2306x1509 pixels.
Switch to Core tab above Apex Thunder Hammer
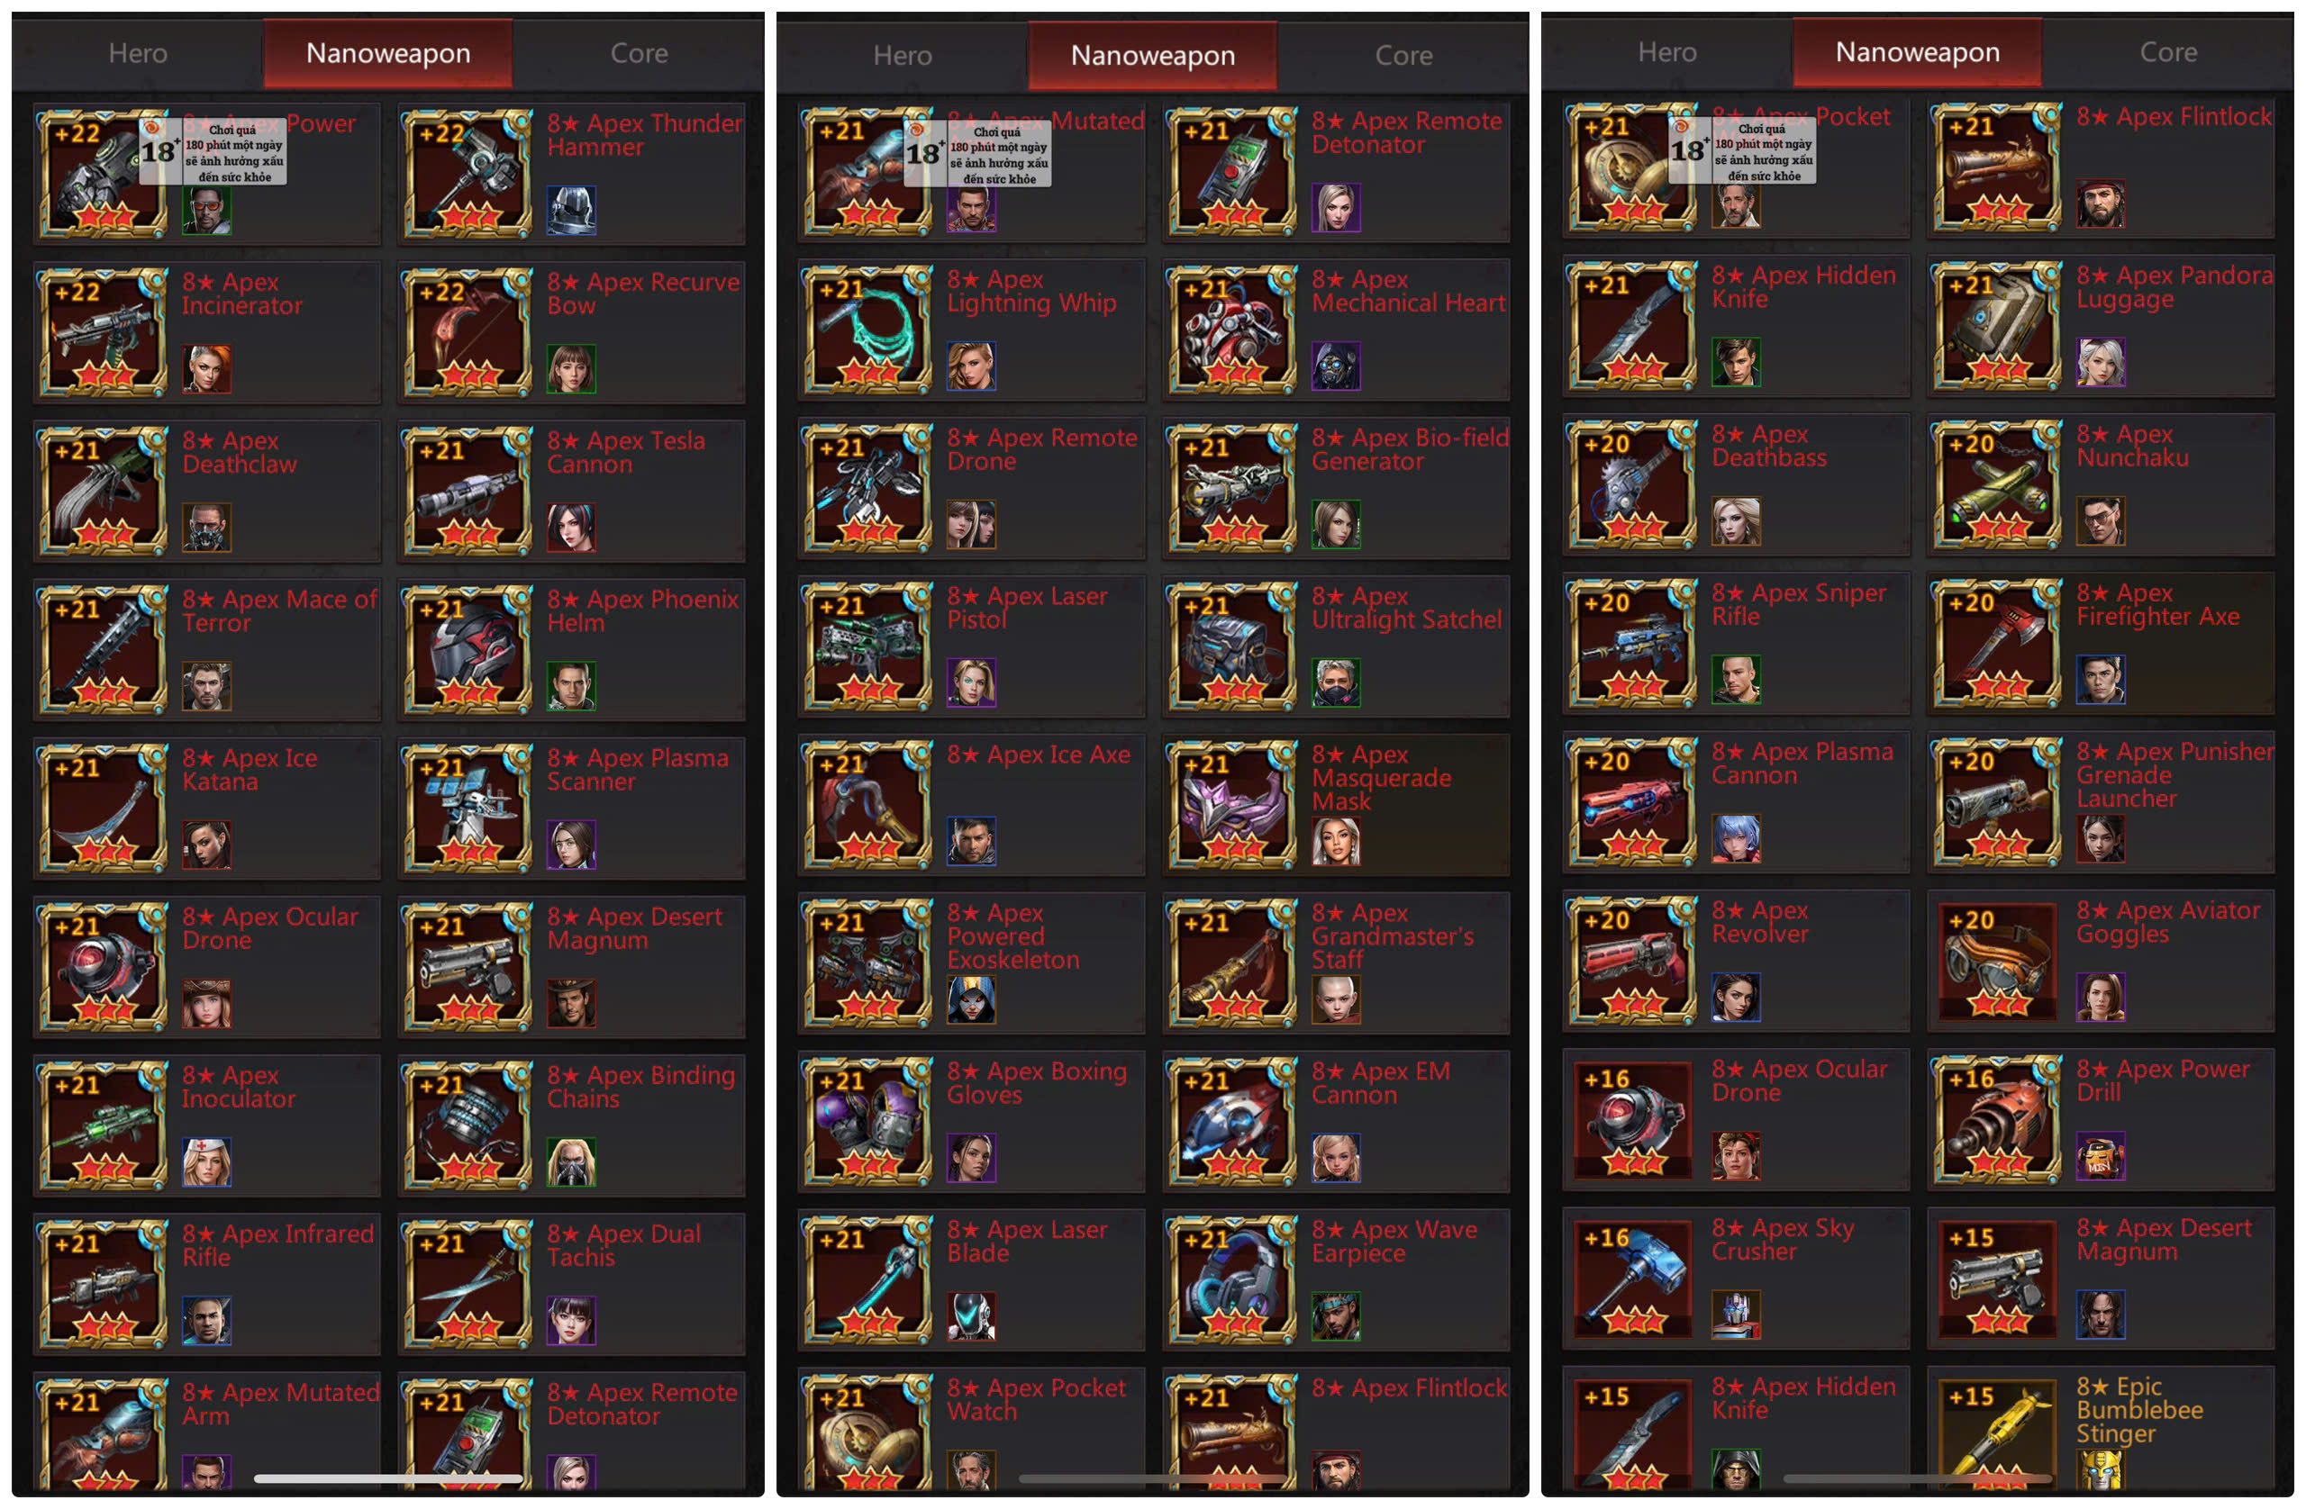click(639, 53)
